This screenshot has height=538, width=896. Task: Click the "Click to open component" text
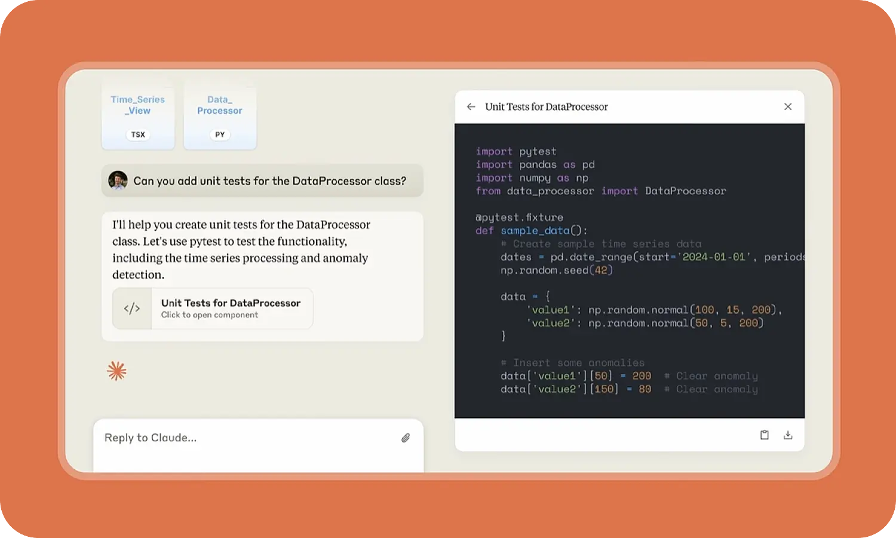click(210, 315)
